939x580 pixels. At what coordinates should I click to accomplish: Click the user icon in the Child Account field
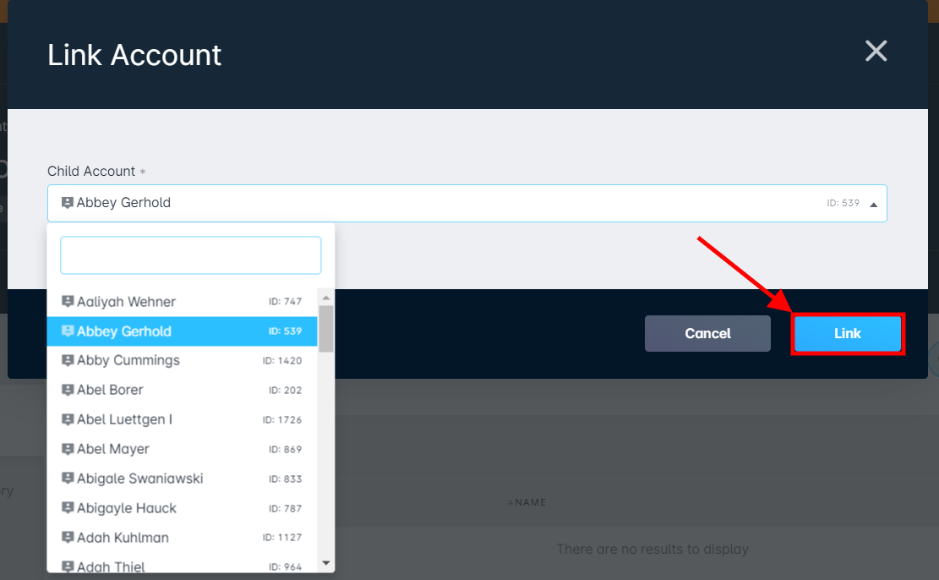coord(67,202)
